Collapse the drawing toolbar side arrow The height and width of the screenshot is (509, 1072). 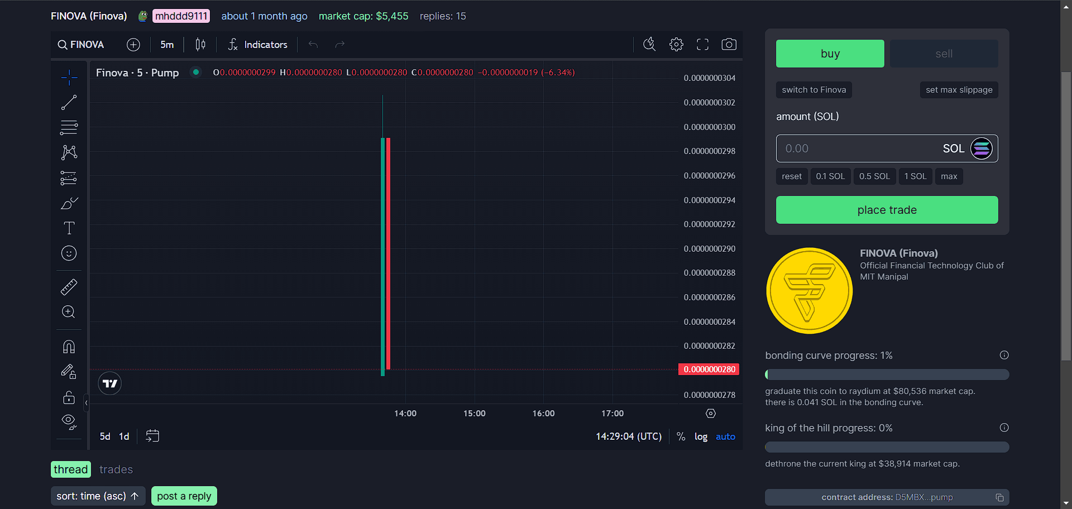(86, 403)
